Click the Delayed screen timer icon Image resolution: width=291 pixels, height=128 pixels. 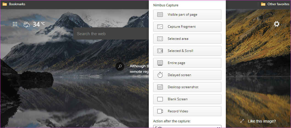pos(160,75)
